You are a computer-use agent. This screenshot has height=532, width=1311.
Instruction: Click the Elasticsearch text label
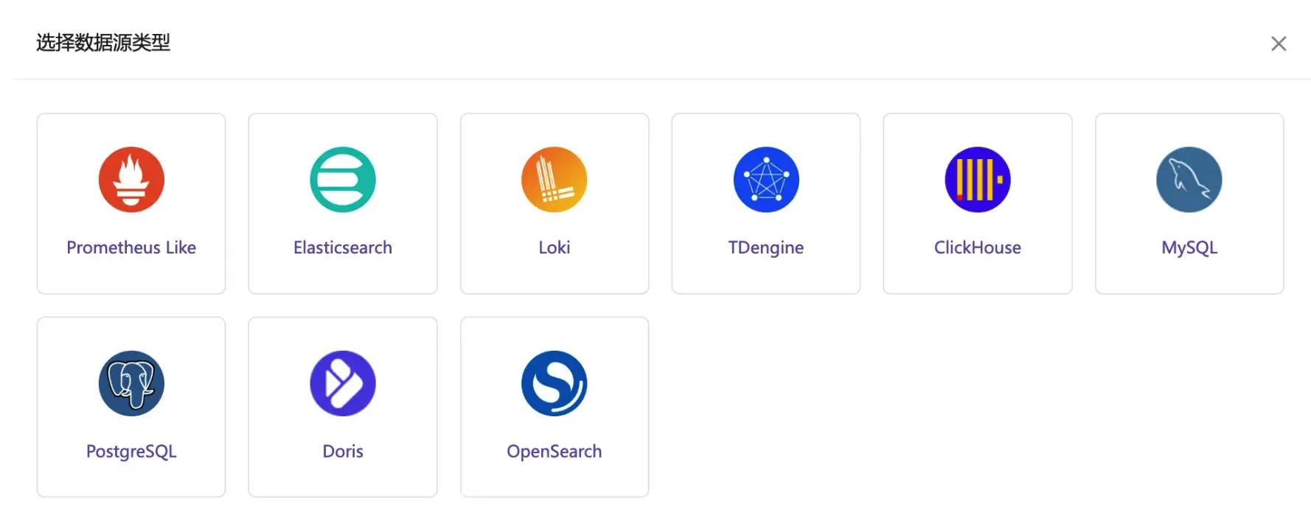point(343,248)
